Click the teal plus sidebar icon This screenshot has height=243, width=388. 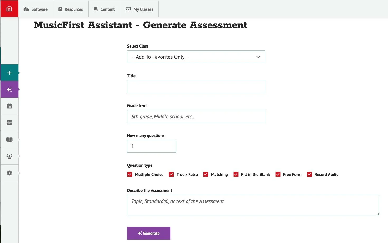[x=9, y=73]
